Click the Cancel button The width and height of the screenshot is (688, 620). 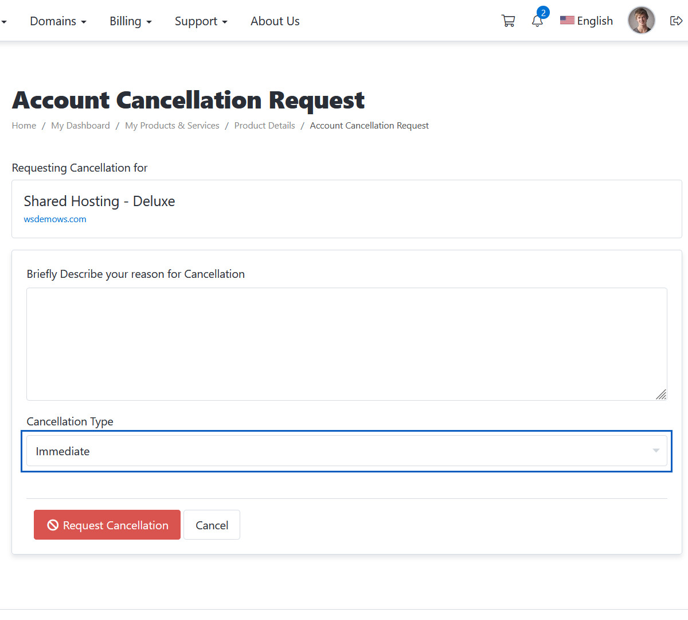[x=212, y=525]
